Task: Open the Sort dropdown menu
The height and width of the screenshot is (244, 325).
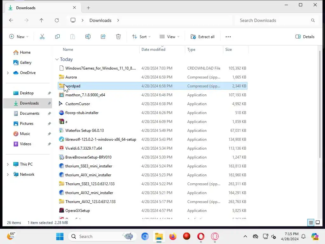Action: [141, 37]
